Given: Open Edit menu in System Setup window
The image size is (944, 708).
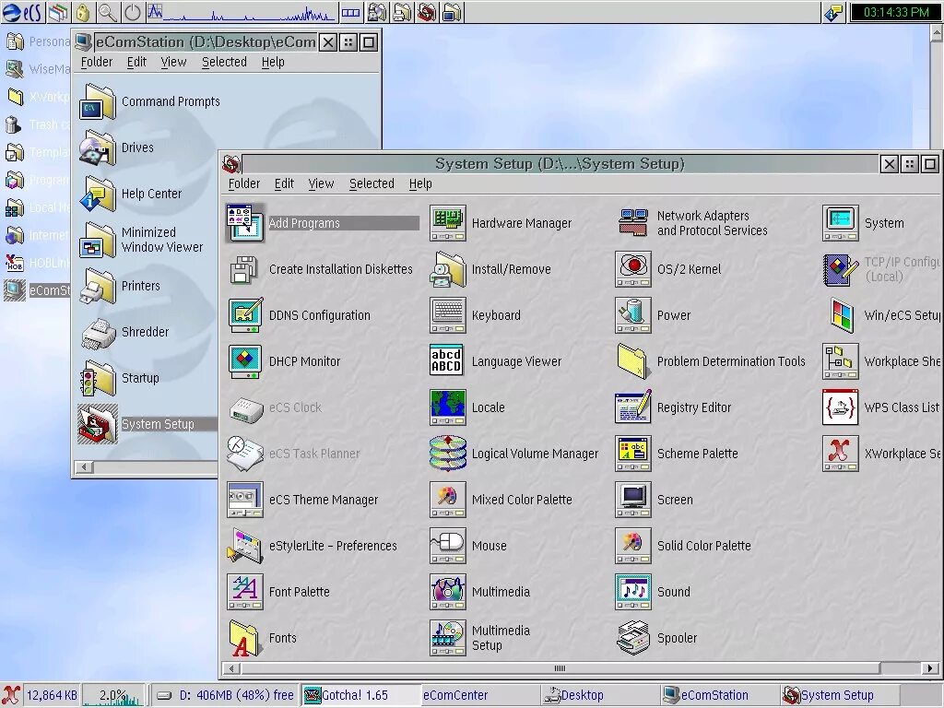Looking at the screenshot, I should [284, 183].
